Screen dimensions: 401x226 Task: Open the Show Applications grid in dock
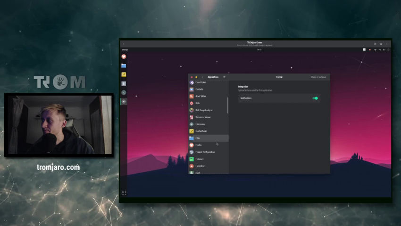[x=124, y=193]
